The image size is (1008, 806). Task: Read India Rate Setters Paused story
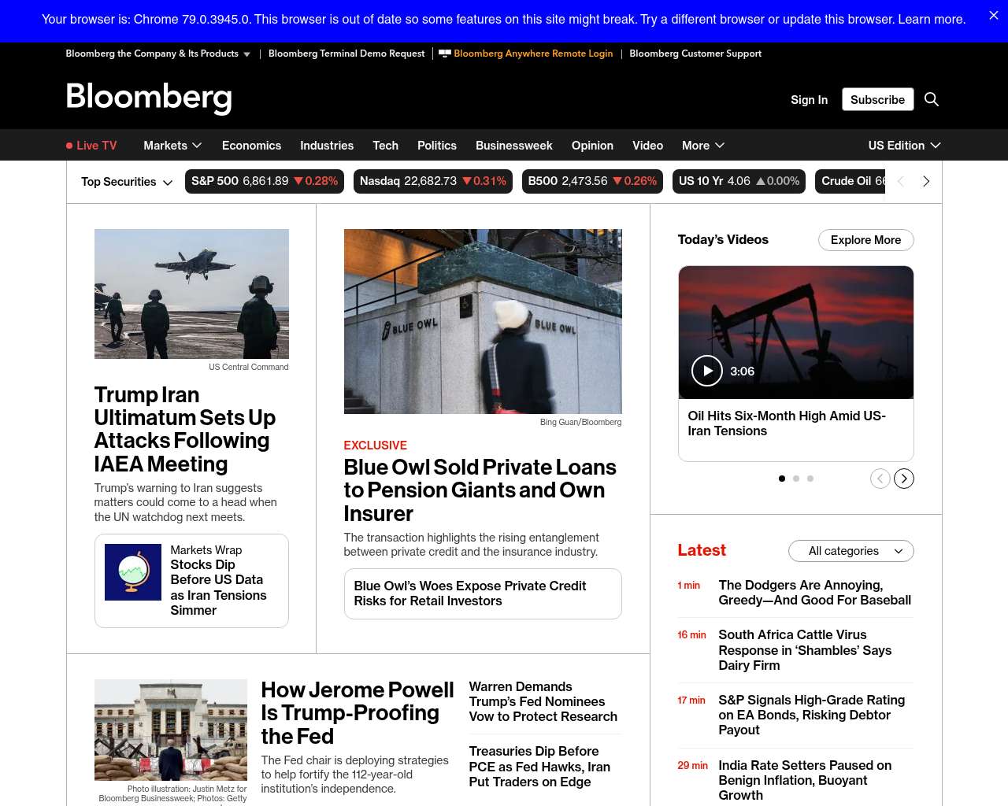[805, 780]
